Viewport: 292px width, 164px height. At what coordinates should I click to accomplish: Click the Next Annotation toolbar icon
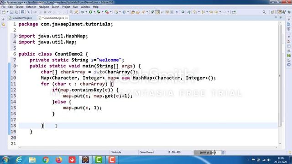coord(195,12)
